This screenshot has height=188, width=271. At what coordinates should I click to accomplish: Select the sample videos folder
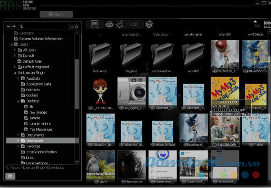click(38, 124)
